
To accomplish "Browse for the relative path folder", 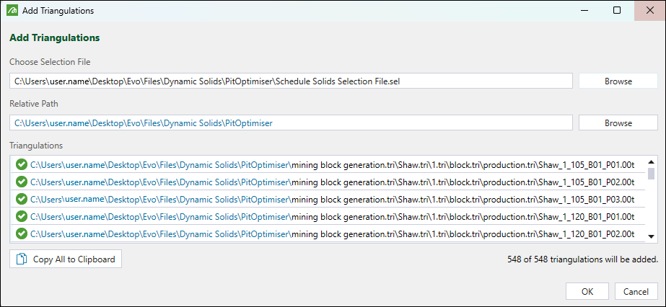I will click(618, 123).
